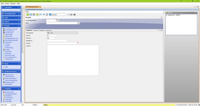
Task: Click the trash can Delete icon
Action: 47,15
